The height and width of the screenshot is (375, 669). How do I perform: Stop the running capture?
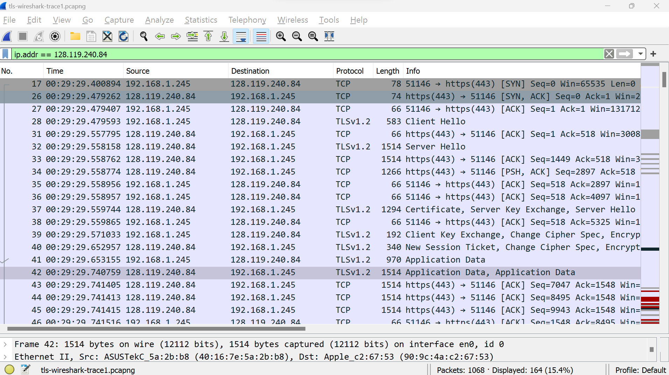point(22,36)
